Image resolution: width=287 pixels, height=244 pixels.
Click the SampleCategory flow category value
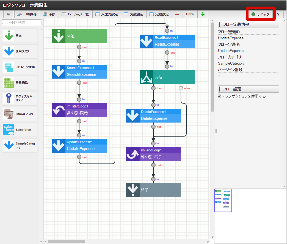tap(231, 63)
